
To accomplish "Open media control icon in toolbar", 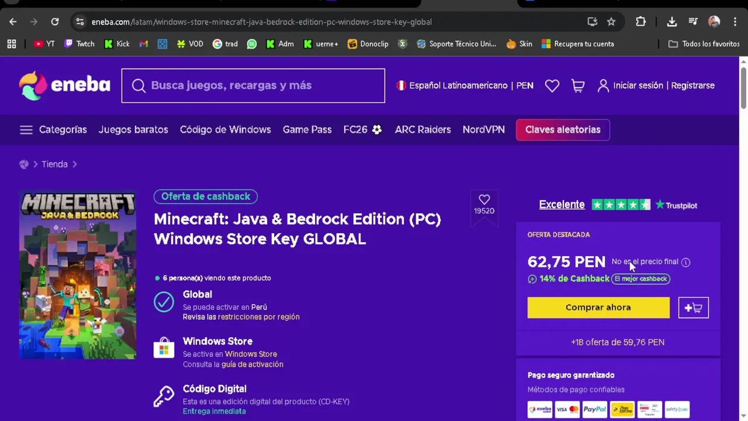I will point(693,22).
